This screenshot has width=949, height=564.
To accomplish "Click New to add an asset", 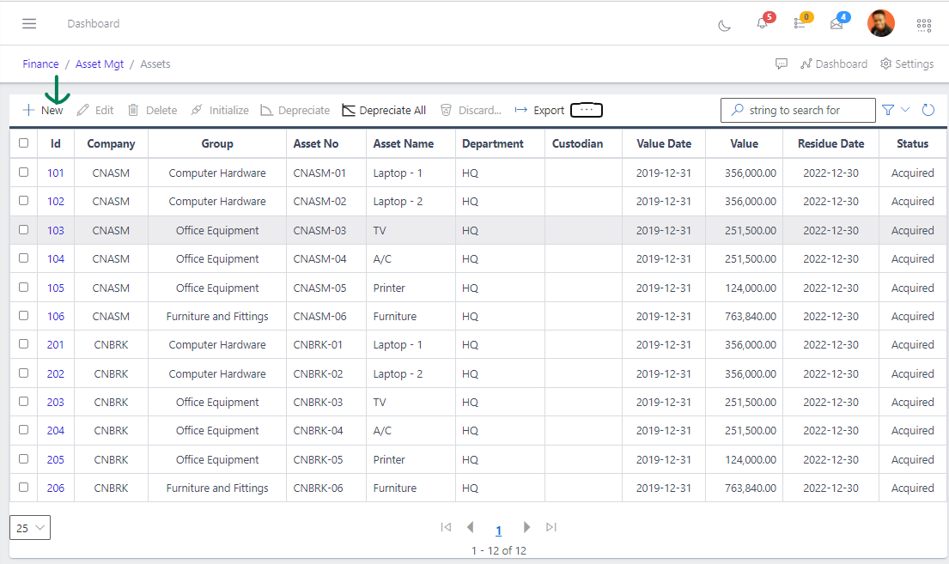I will [x=43, y=110].
